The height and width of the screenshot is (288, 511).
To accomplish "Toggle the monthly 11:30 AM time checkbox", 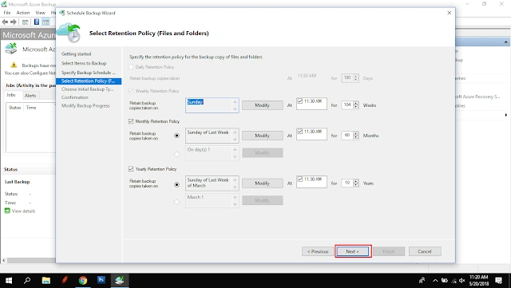I will point(300,132).
